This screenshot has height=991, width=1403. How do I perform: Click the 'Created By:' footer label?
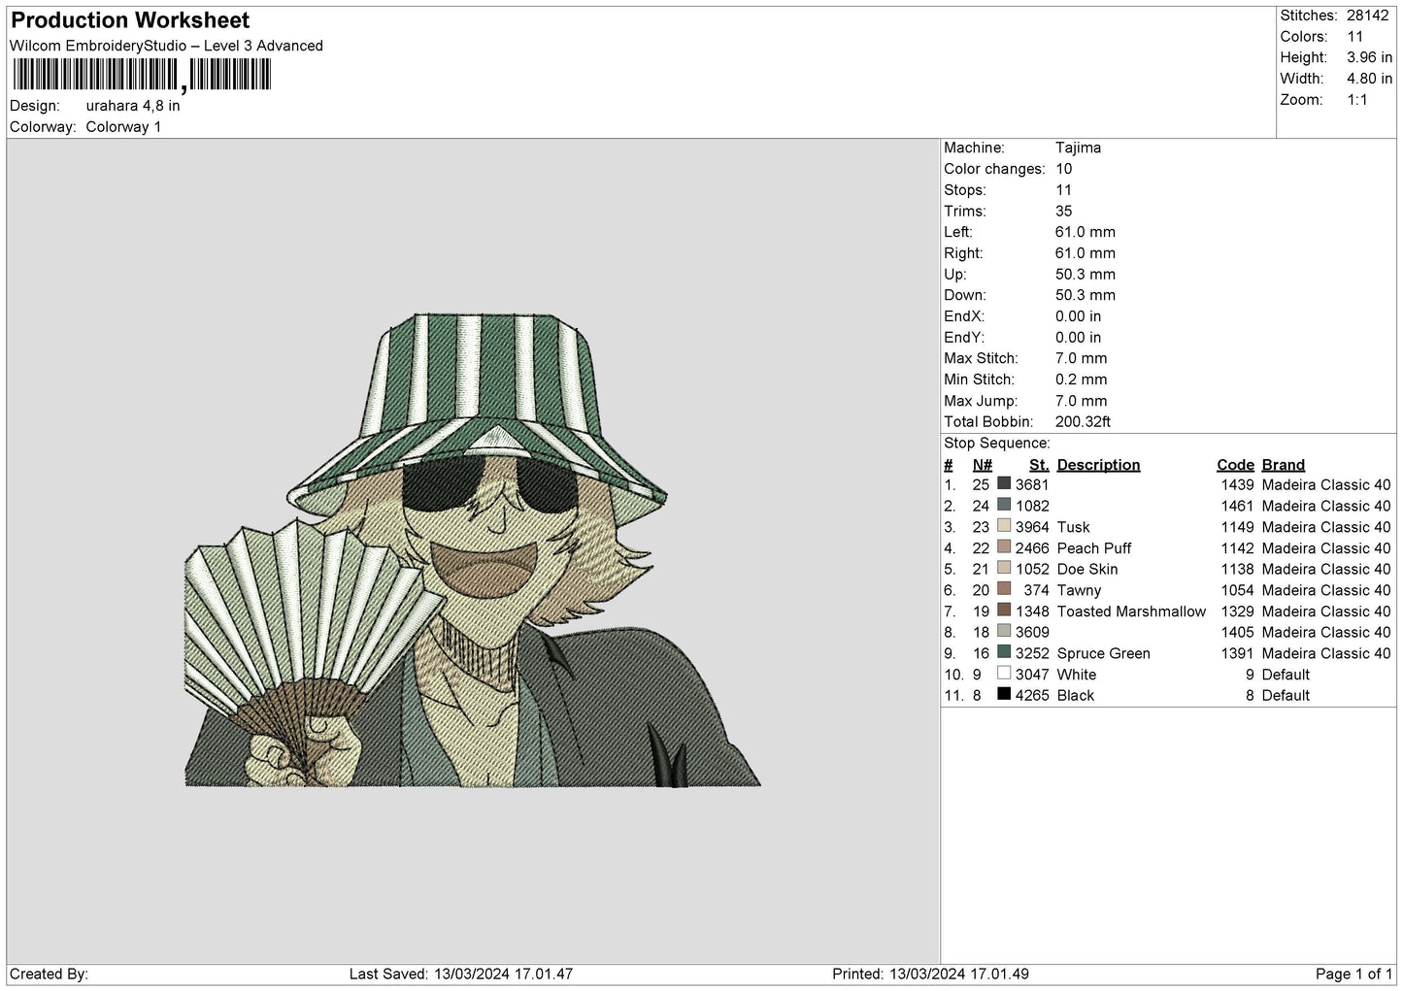[x=49, y=974]
